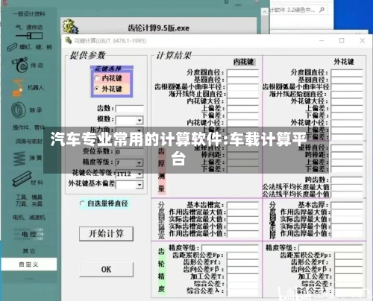
Task: Expand the 模数 dropdown
Action: (140, 120)
